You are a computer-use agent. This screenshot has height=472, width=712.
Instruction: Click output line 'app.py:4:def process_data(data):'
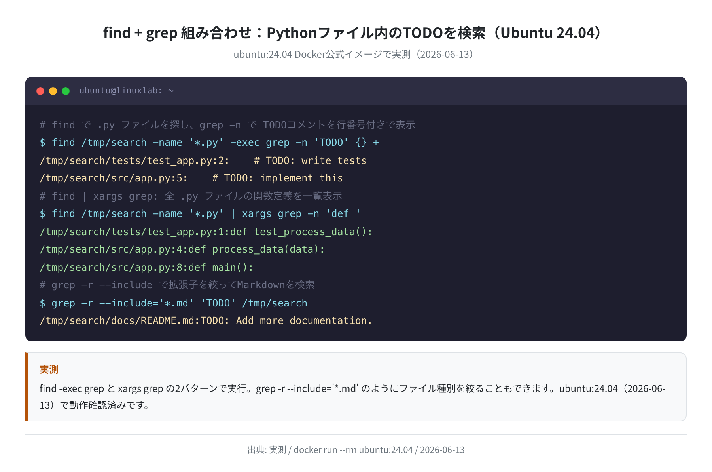tap(182, 249)
